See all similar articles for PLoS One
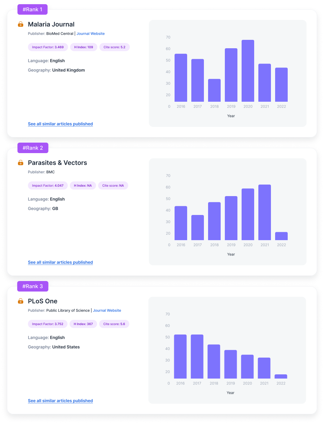 point(60,401)
